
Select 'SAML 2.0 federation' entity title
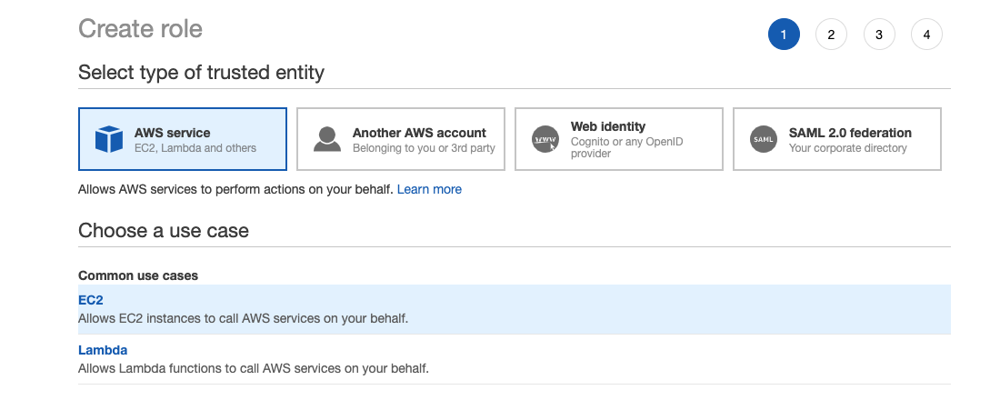[x=850, y=133]
